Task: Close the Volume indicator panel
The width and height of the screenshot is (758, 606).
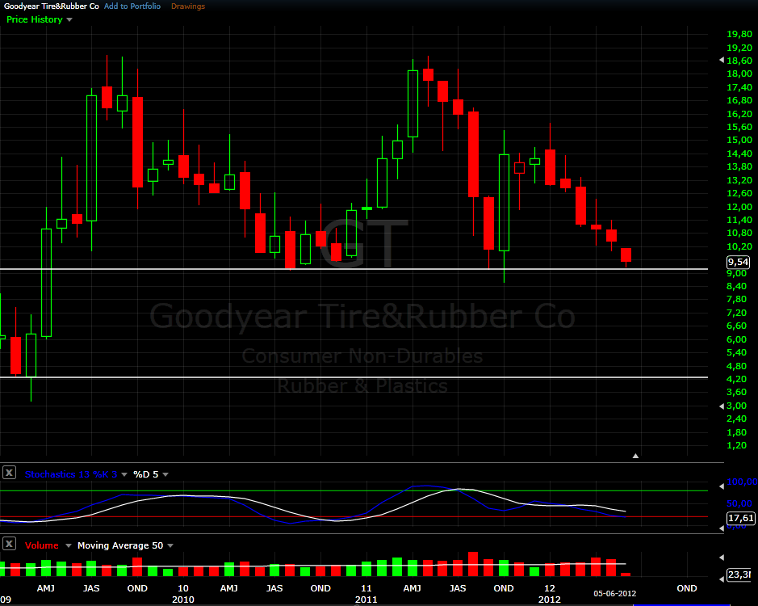Action: (x=9, y=544)
